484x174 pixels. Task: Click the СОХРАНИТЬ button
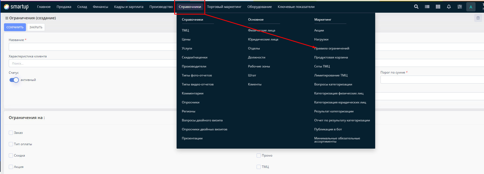point(15,27)
